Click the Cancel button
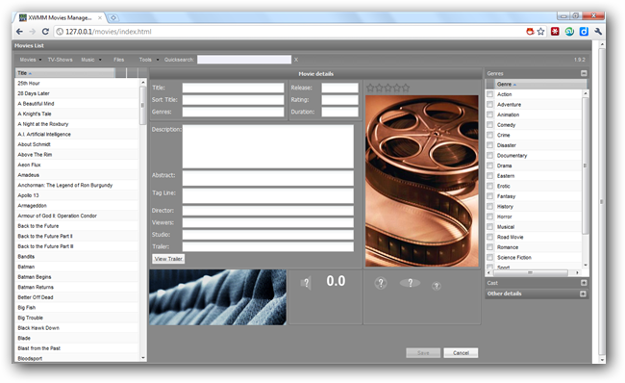625x383 pixels. coord(461,352)
